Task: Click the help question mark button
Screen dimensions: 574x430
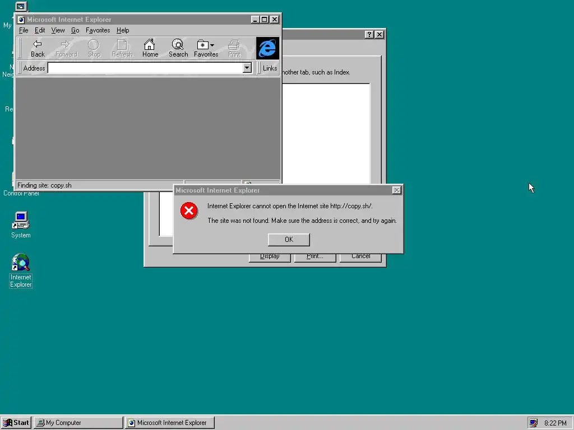Action: 369,34
